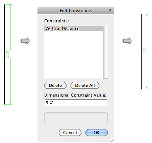Click the tall black line on left
Image resolution: width=152 pixels, height=143 pixels.
point(4,55)
